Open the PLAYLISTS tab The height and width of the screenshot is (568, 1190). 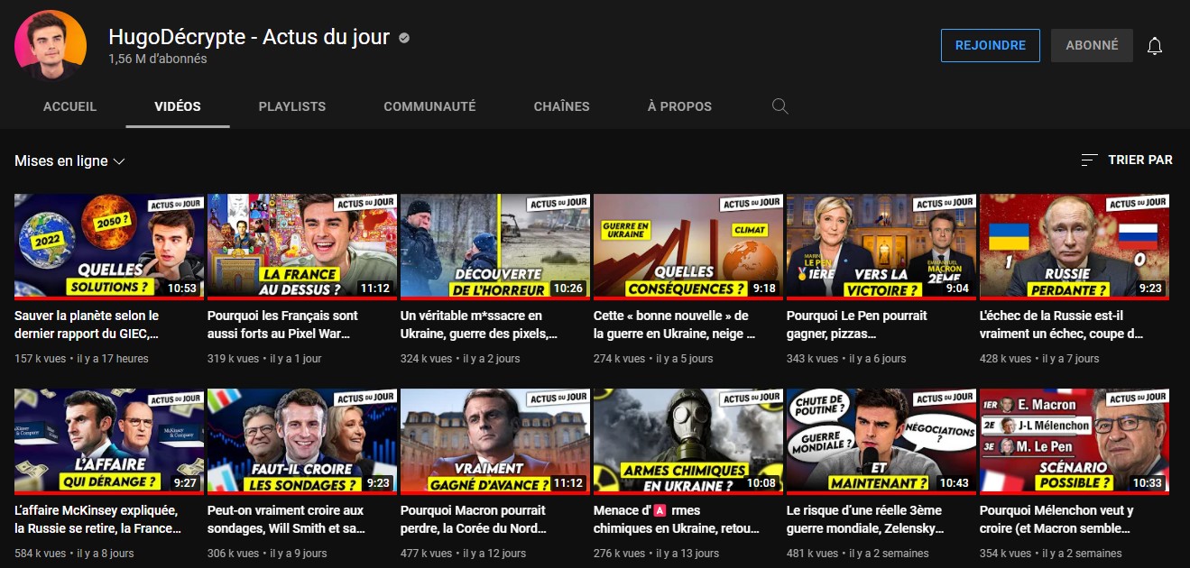[x=292, y=106]
